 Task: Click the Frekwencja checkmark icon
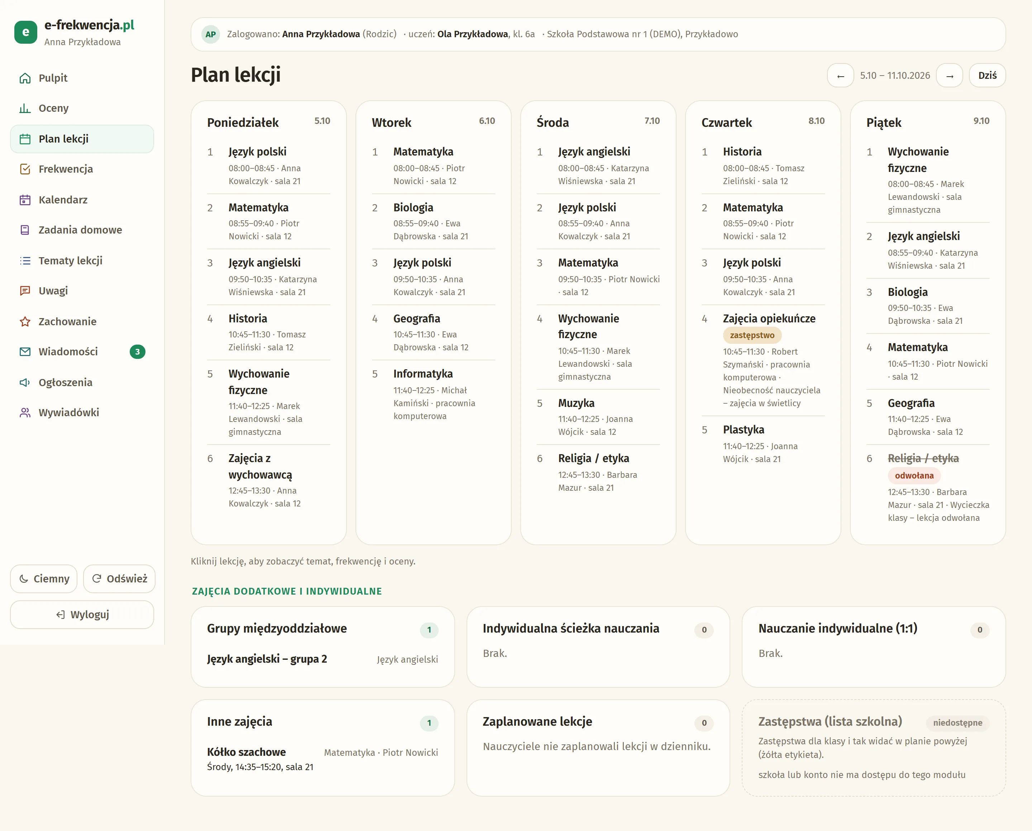coord(25,169)
